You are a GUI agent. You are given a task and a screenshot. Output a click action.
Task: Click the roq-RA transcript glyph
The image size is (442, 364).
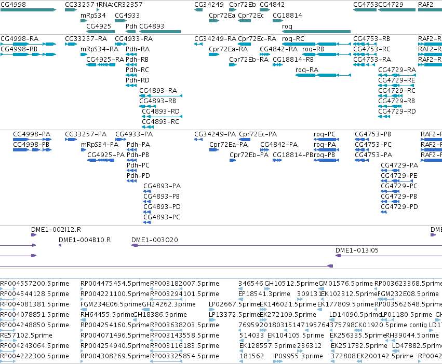[x=324, y=75]
